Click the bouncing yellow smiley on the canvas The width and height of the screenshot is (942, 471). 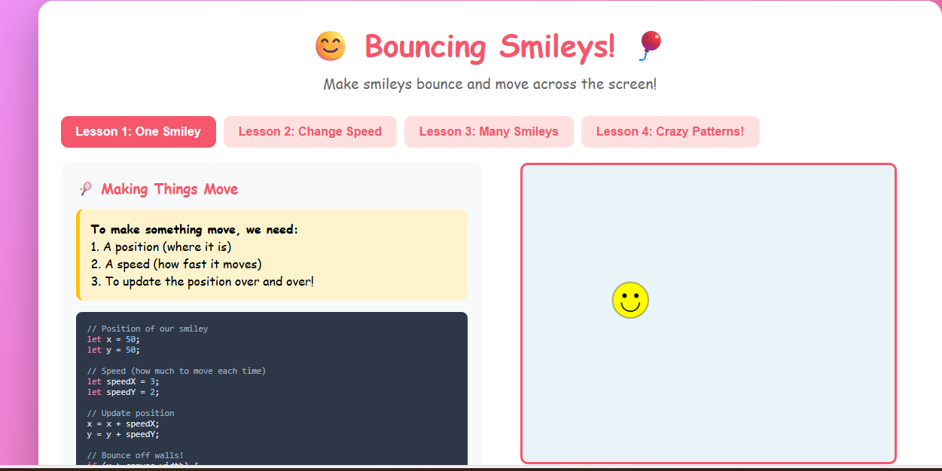pos(631,299)
